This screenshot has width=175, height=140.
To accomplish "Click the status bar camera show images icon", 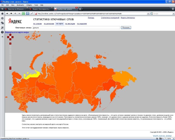I will tap(161, 139).
